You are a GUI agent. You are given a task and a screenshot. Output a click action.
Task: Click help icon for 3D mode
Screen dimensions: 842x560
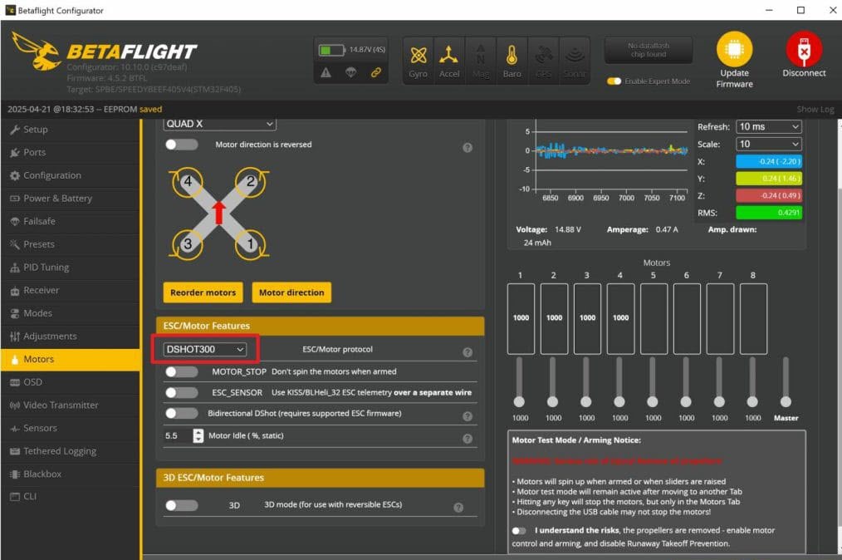[458, 508]
